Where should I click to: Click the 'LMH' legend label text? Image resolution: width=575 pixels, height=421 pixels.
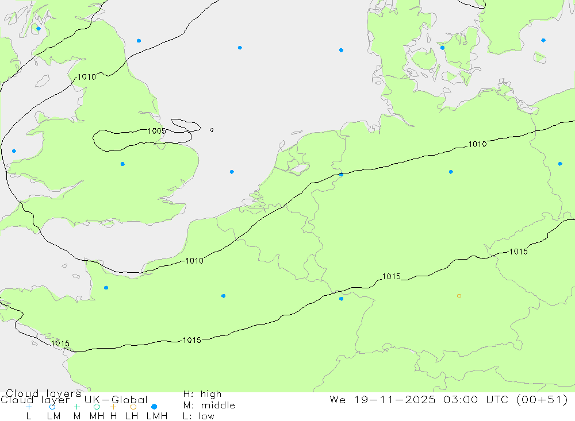click(x=157, y=416)
